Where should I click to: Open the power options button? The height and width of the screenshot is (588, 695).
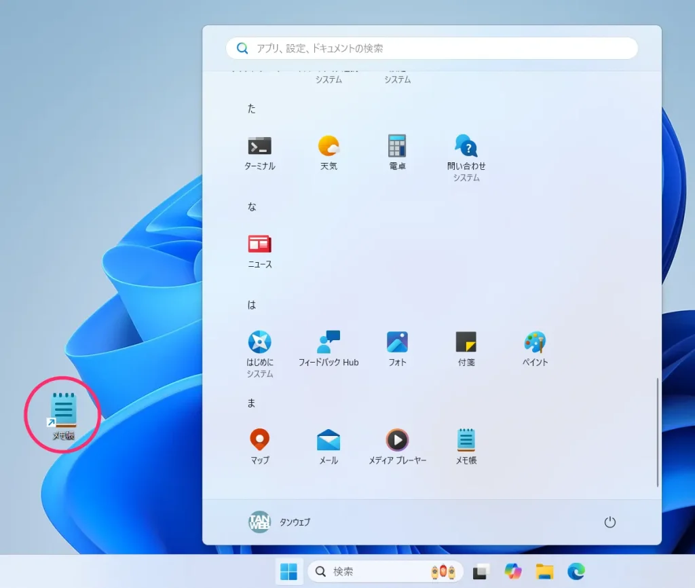tap(610, 522)
